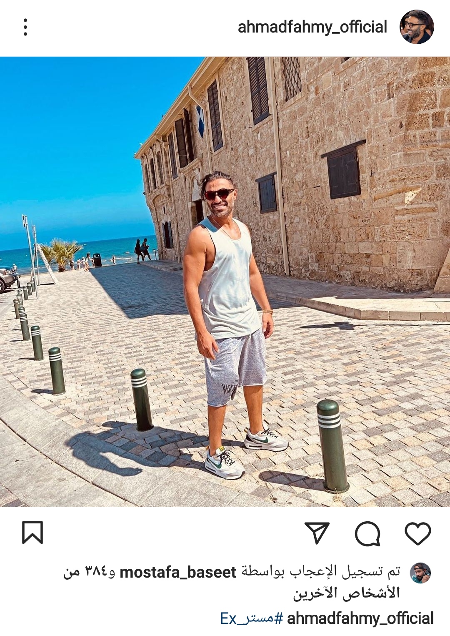Open ahmadfahmy_official profile from the header username
This screenshot has width=450, height=636.
(312, 27)
